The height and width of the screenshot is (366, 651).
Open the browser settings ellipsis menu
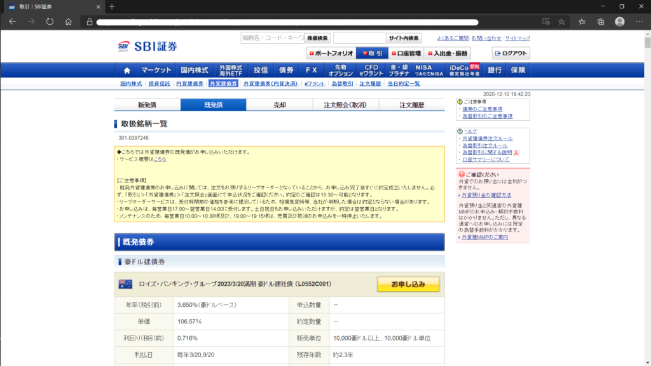click(639, 21)
